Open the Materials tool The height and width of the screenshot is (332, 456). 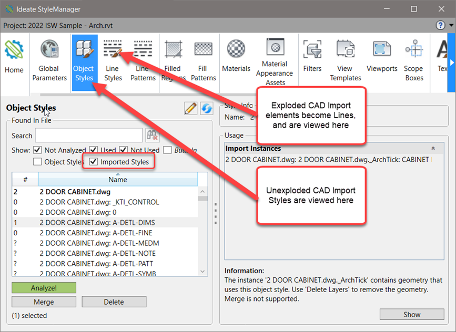(236, 56)
